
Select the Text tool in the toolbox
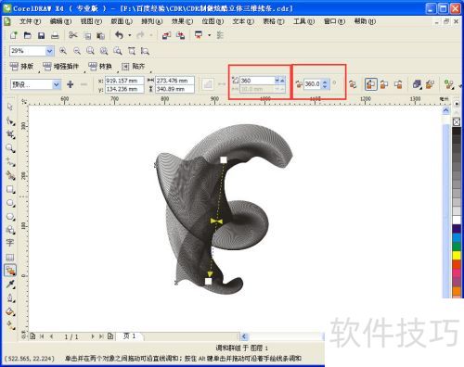click(10, 243)
